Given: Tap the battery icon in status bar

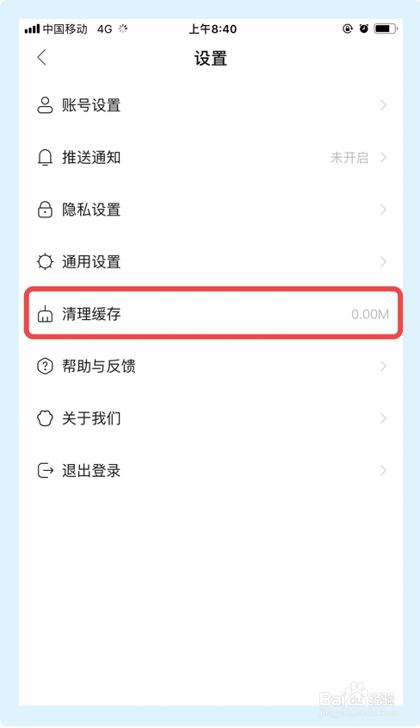Looking at the screenshot, I should click(x=386, y=28).
